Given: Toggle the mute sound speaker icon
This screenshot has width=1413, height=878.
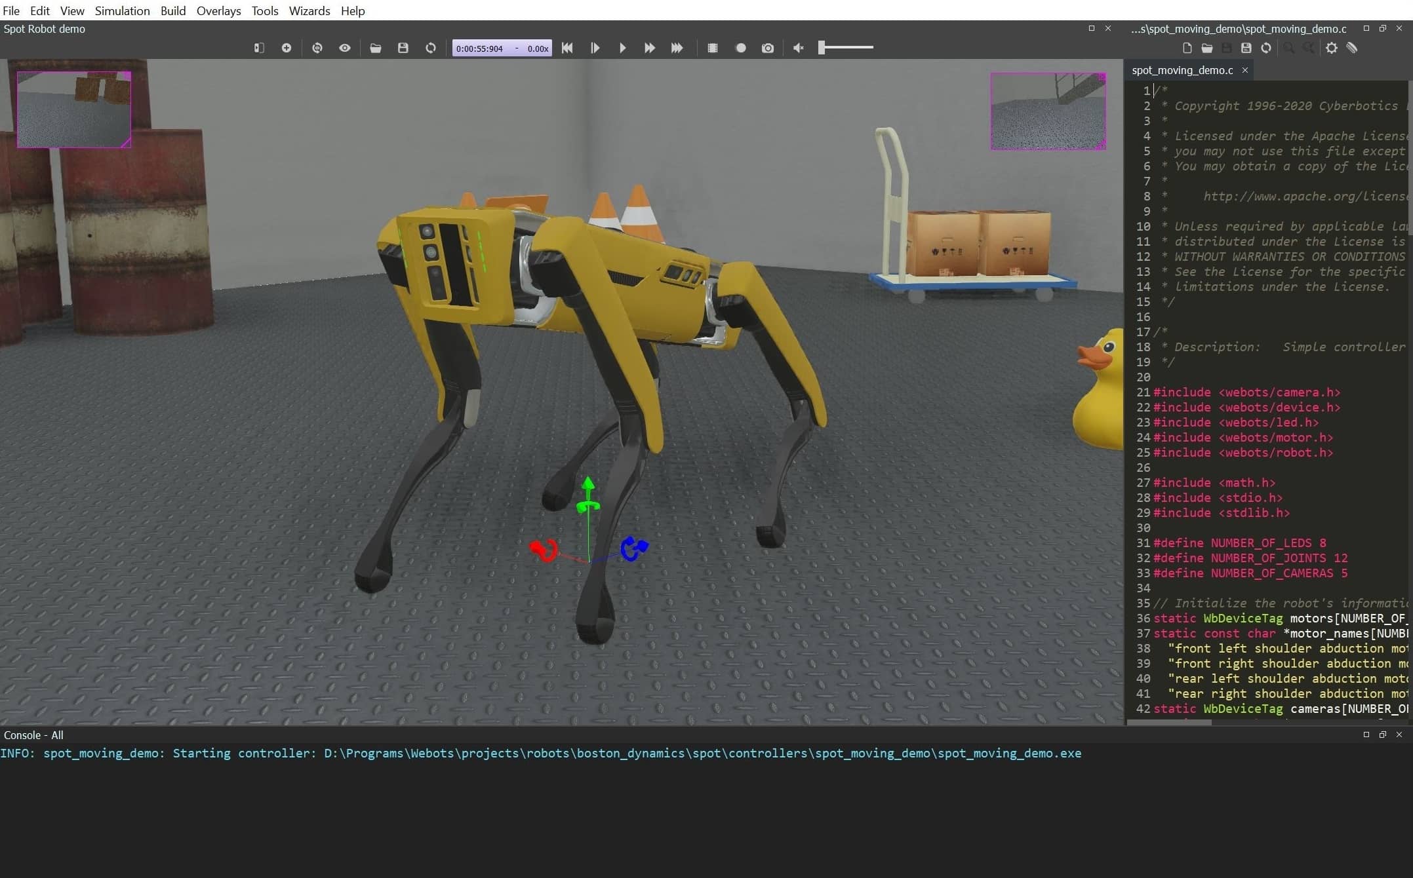Looking at the screenshot, I should tap(798, 48).
